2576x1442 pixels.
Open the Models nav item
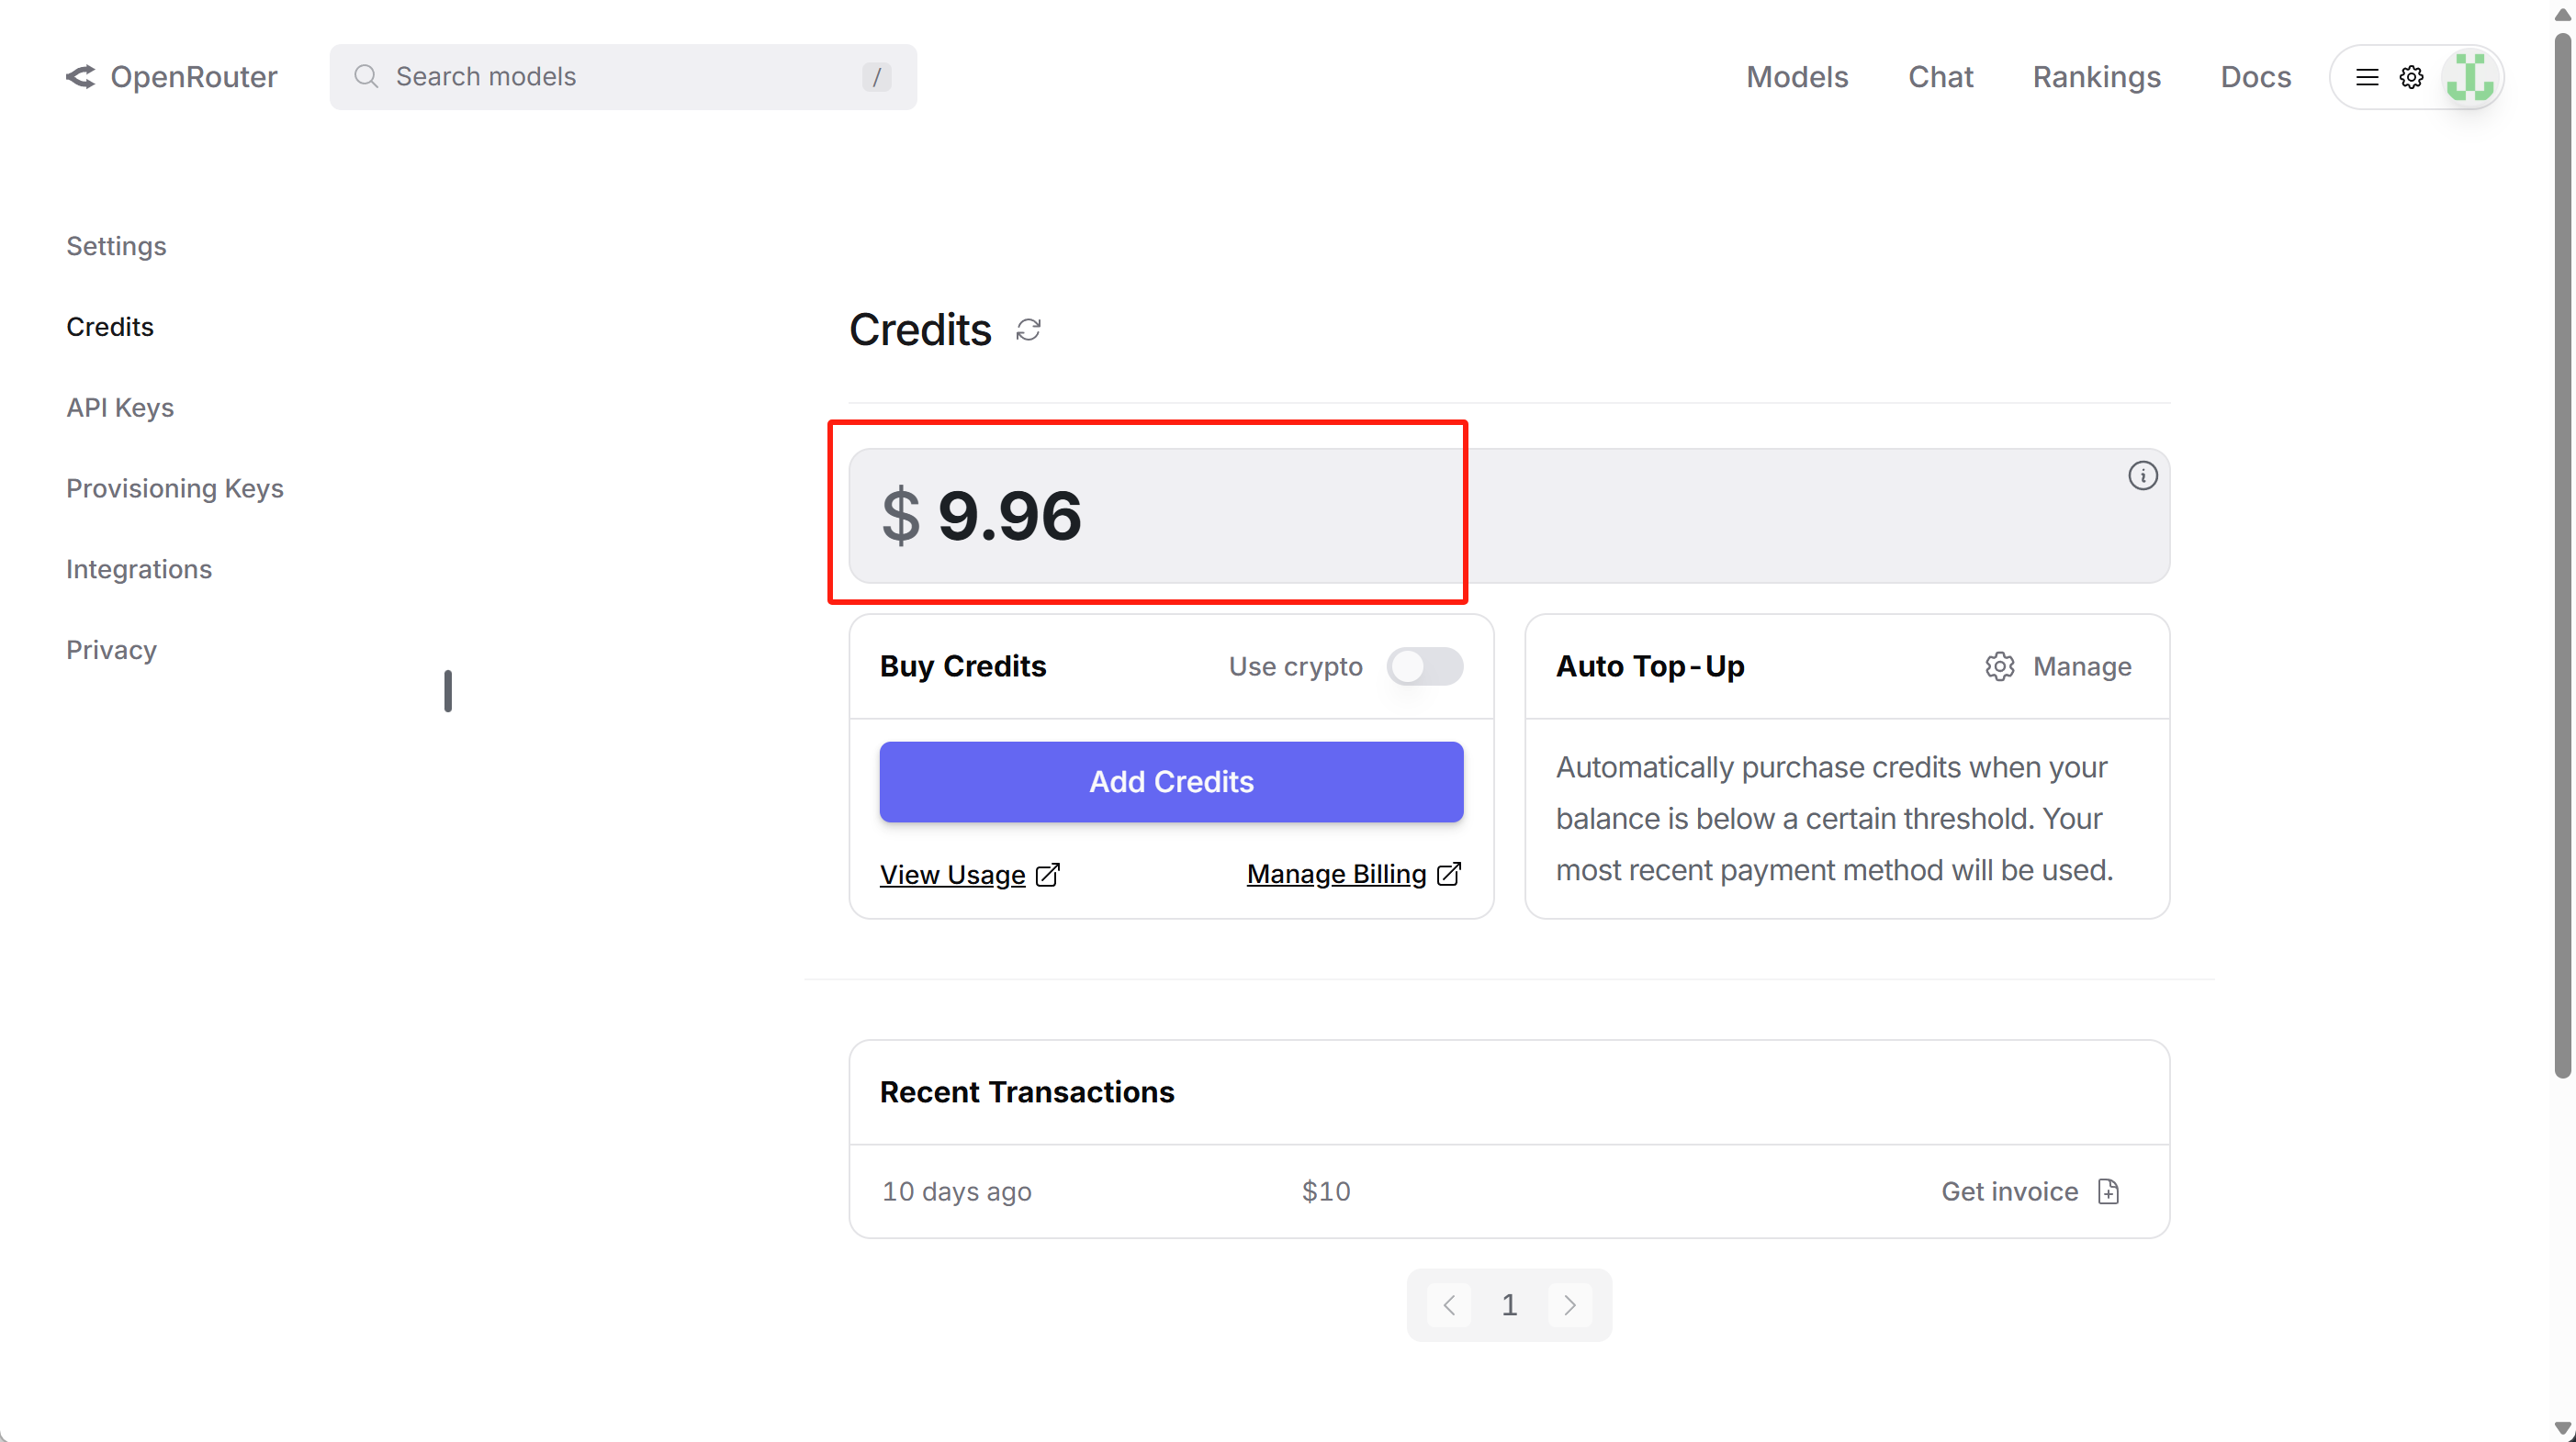pyautogui.click(x=1797, y=77)
